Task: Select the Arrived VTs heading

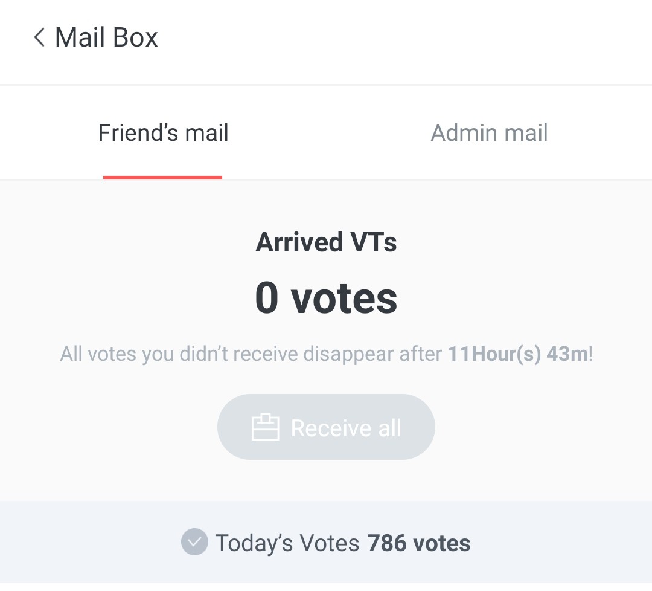Action: [326, 242]
